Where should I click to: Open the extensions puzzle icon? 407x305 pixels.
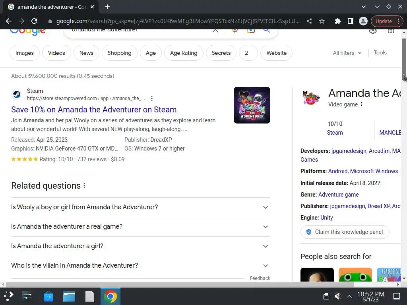point(337,21)
